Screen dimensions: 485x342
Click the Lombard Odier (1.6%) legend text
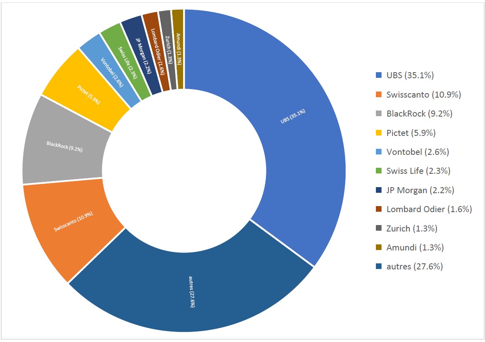pos(429,209)
